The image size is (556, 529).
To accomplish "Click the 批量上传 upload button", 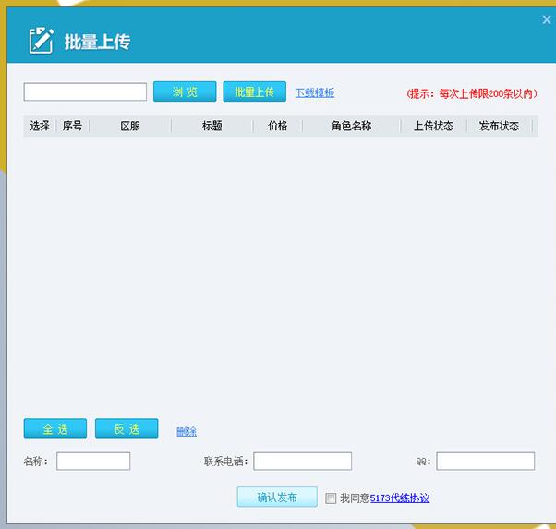I will pos(255,92).
